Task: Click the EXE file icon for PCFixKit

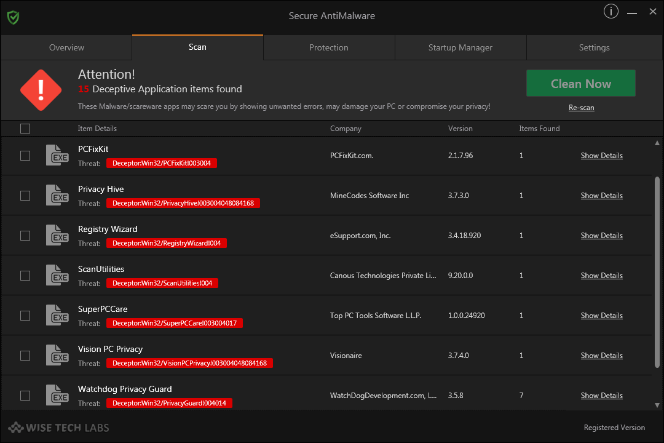Action: 57,156
